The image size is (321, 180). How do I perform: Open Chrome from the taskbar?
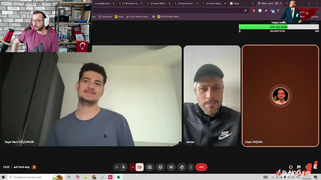(94, 177)
